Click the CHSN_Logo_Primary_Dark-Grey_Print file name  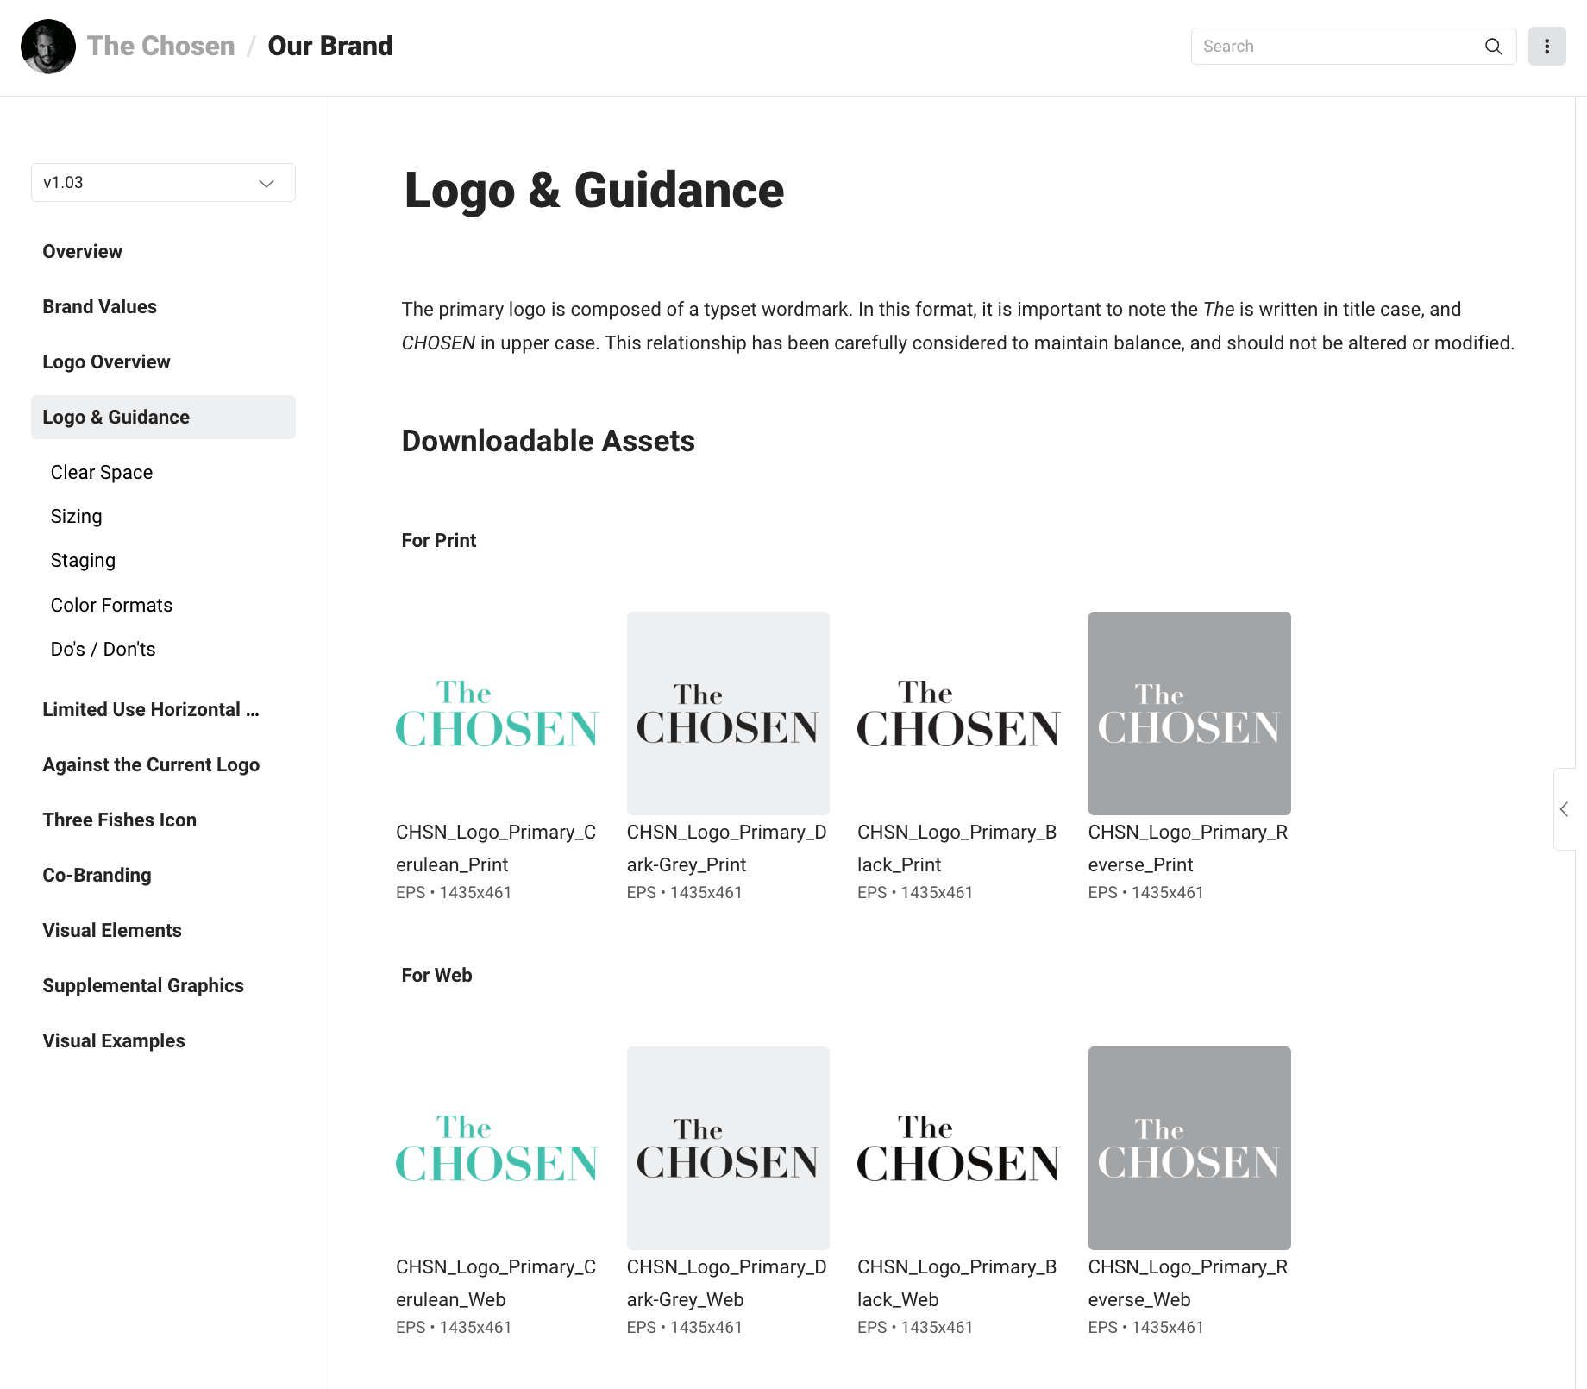coord(727,849)
